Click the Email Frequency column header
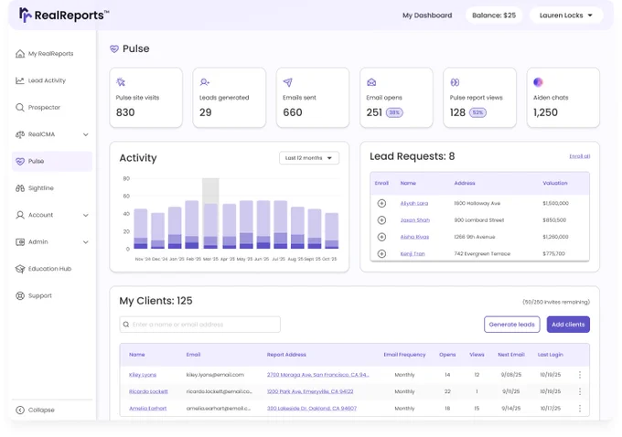 point(404,355)
